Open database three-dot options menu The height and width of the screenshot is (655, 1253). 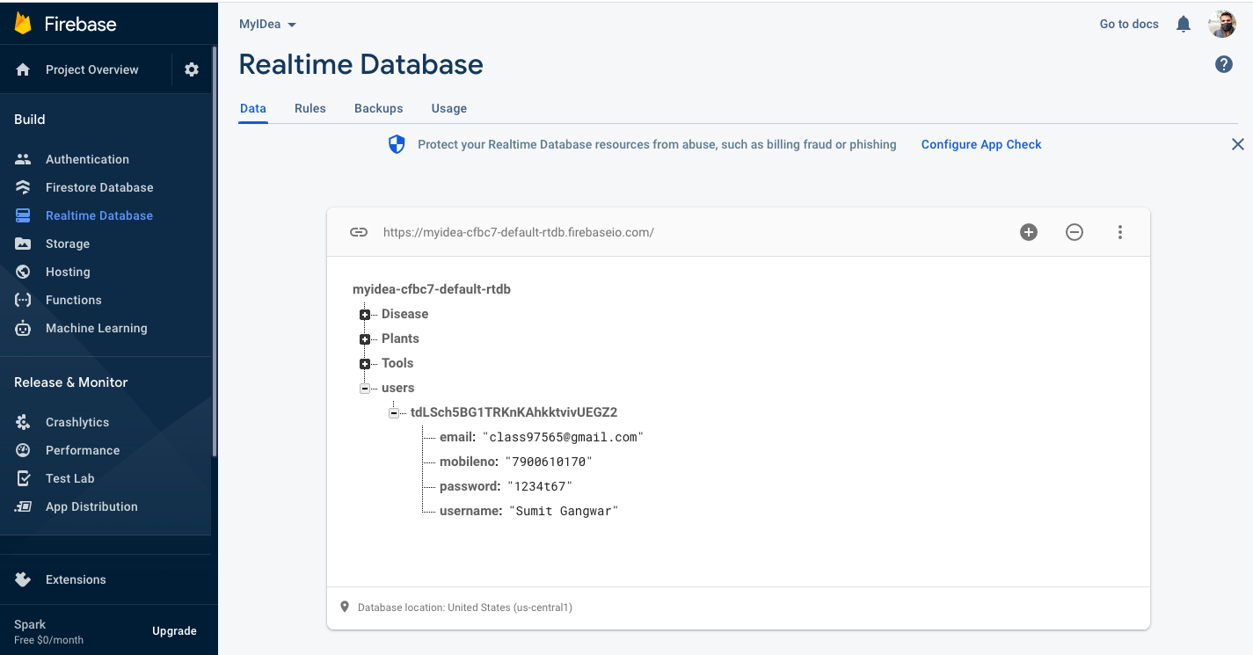click(1120, 232)
